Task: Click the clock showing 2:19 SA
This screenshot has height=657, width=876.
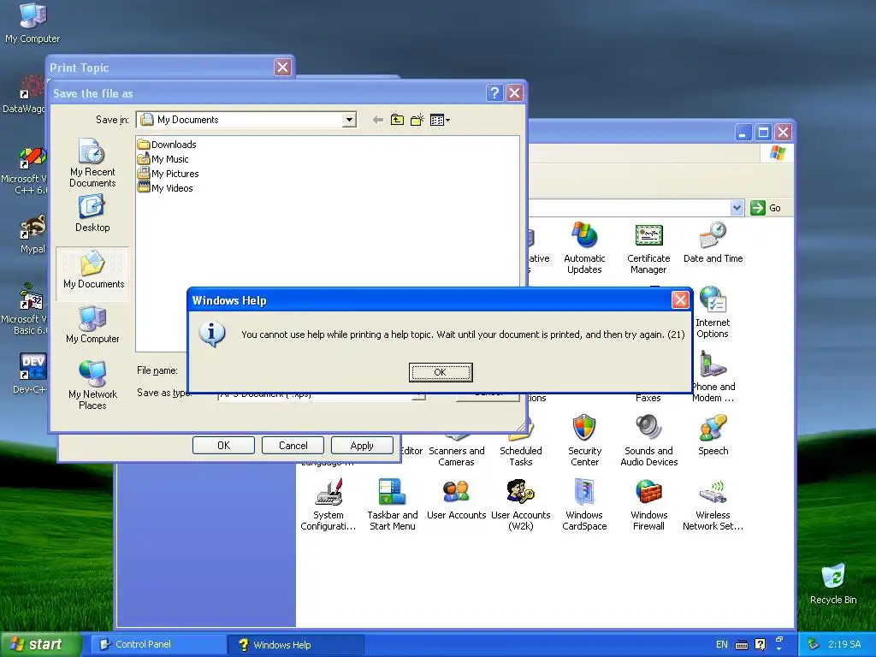Action: pyautogui.click(x=844, y=644)
